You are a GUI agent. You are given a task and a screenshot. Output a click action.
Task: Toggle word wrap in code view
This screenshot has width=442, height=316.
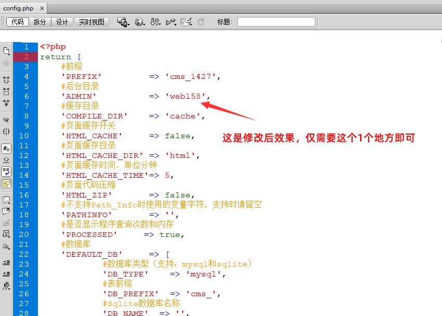point(6,171)
